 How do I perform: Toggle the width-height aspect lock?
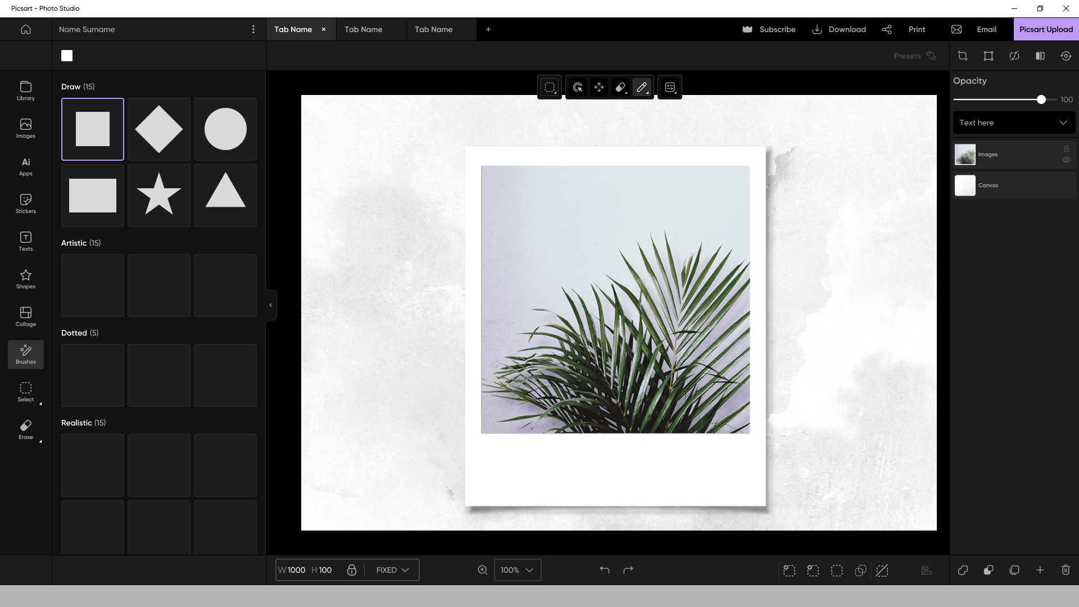(x=352, y=570)
